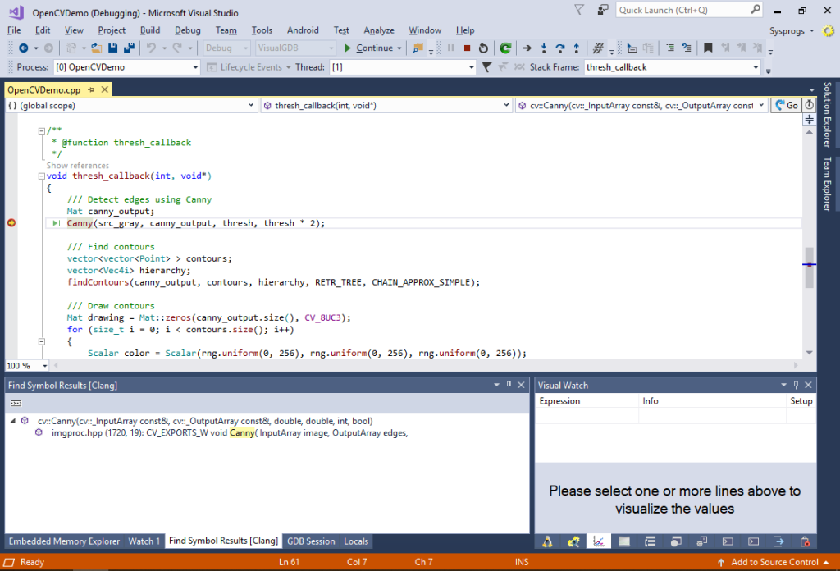840x571 pixels.
Task: Click the Save All icon
Action: point(129,48)
